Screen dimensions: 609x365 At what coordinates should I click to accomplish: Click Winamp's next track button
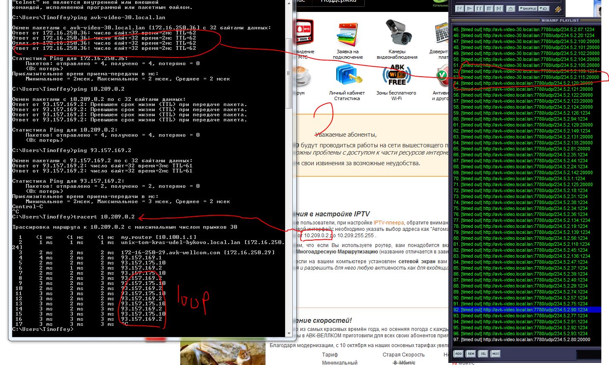(499, 9)
